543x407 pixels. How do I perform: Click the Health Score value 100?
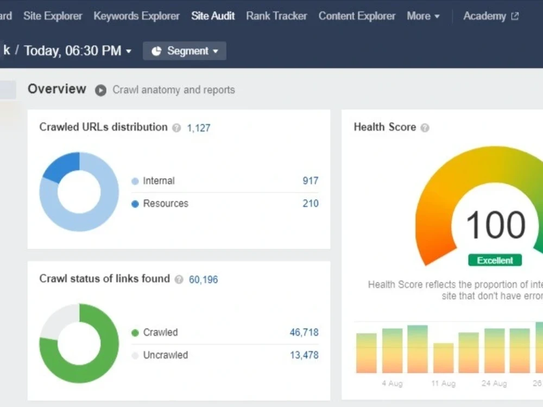[x=496, y=225]
